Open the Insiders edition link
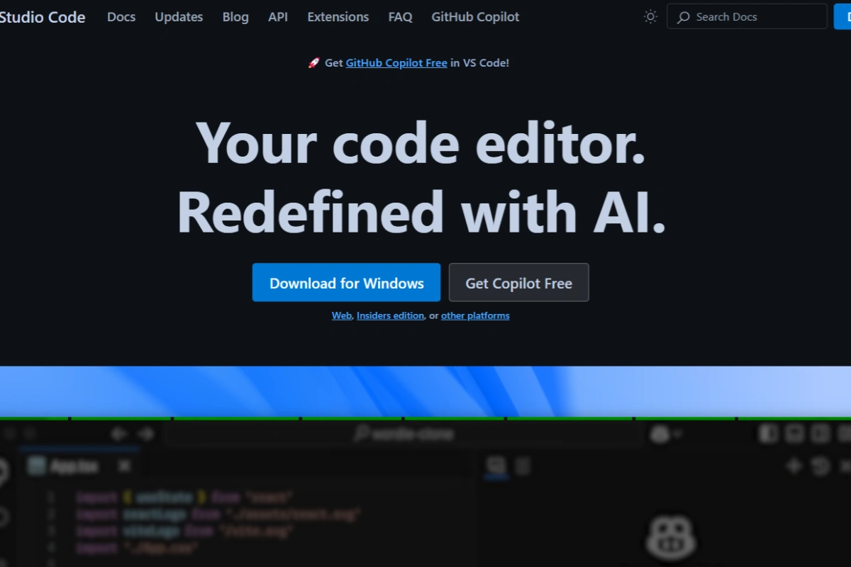 tap(390, 315)
